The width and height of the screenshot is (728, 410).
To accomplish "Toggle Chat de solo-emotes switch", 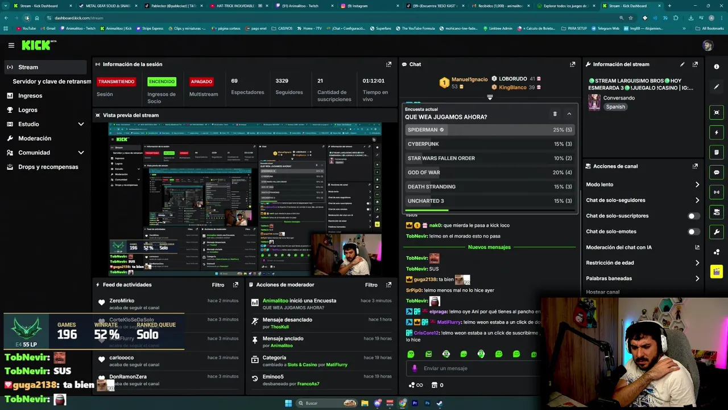I will coord(693,232).
